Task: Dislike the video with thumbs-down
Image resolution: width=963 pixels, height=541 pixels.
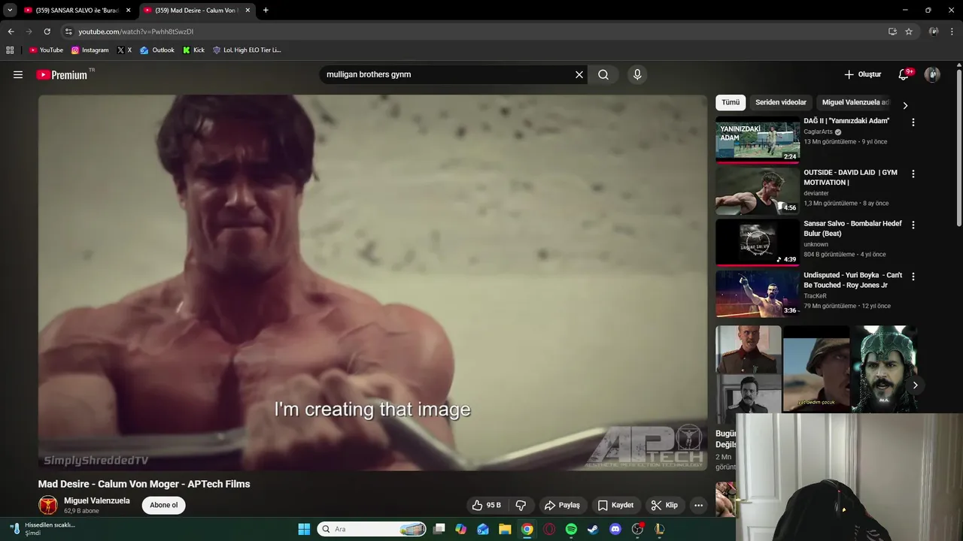Action: click(520, 505)
